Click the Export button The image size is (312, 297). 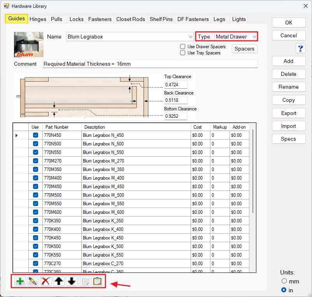[289, 113]
